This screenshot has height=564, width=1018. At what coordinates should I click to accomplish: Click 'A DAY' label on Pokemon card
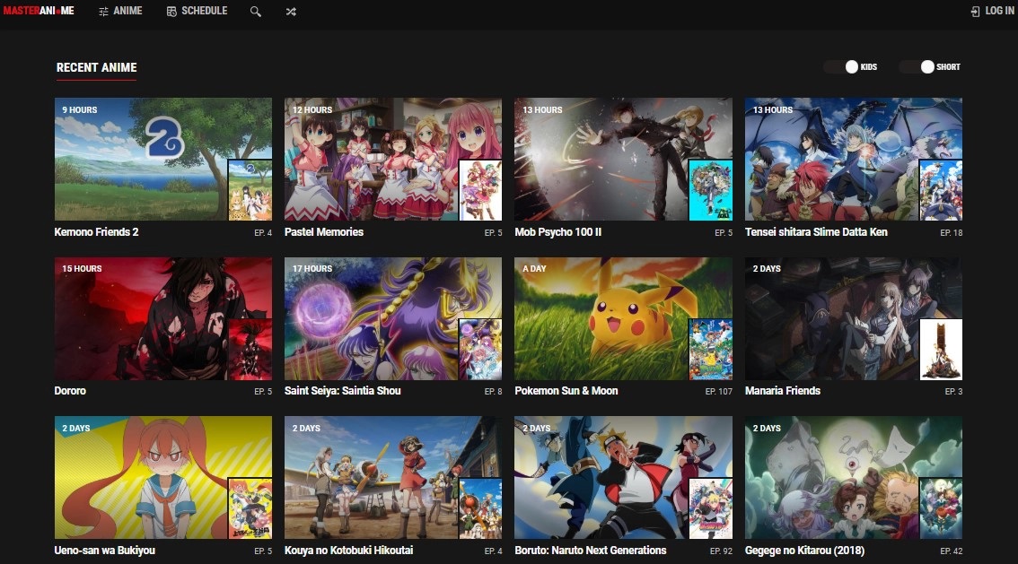pyautogui.click(x=534, y=268)
